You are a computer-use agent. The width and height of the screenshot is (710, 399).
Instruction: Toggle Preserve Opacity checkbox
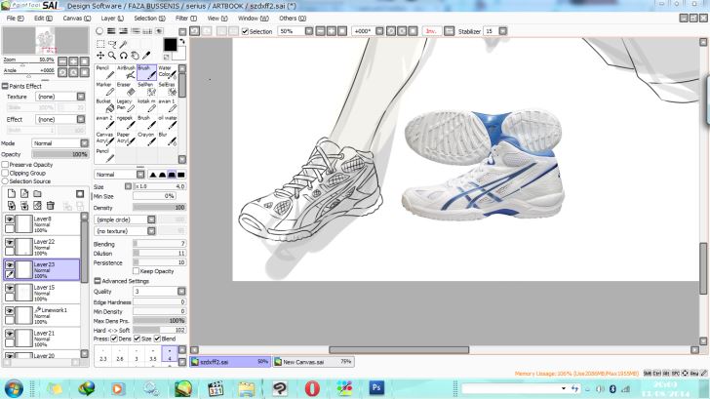5,165
